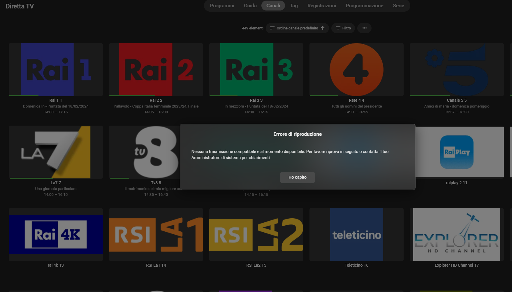This screenshot has height=292, width=512.
Task: Click the Tv8 8 channel title
Action: point(156,183)
